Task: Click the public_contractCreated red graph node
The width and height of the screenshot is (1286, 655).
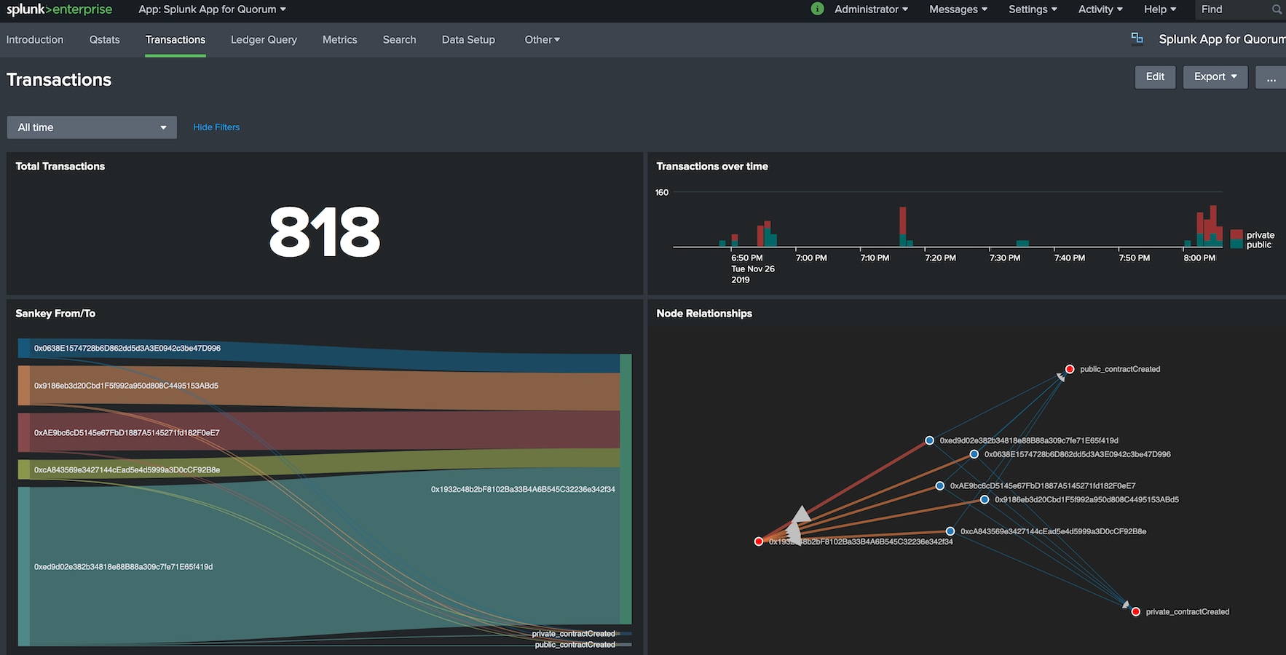Action: [1070, 369]
